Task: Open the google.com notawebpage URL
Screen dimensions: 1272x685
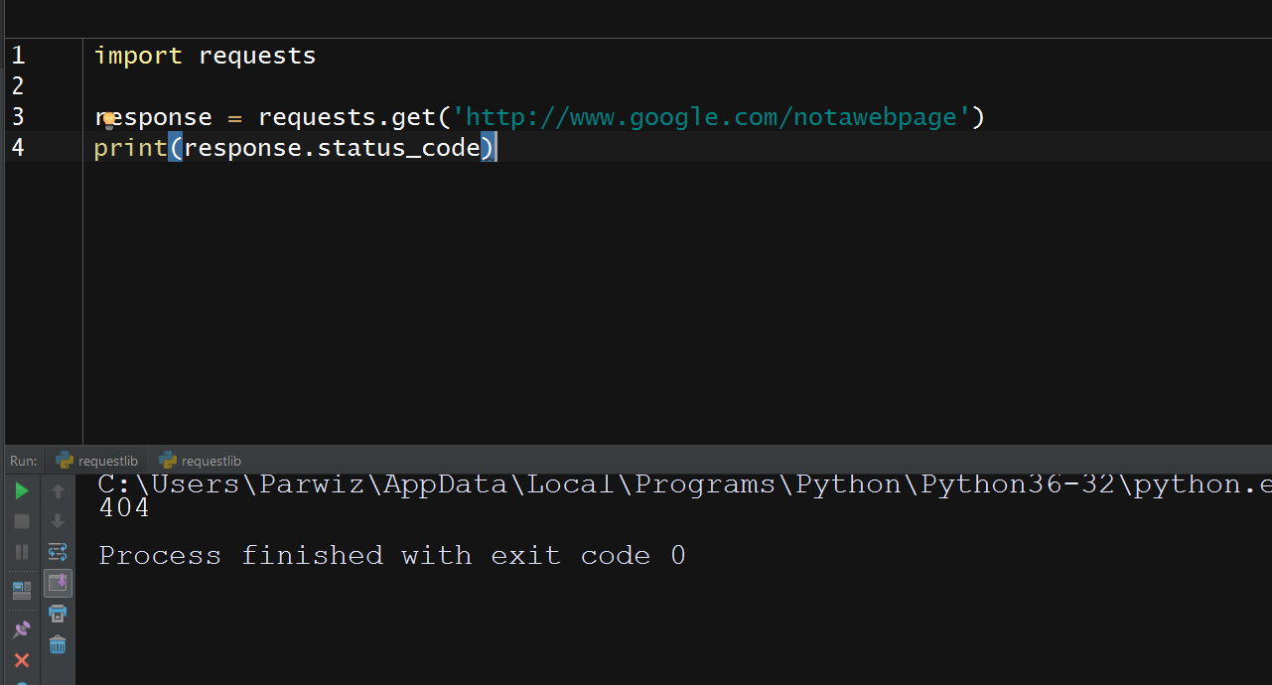Action: coord(713,116)
